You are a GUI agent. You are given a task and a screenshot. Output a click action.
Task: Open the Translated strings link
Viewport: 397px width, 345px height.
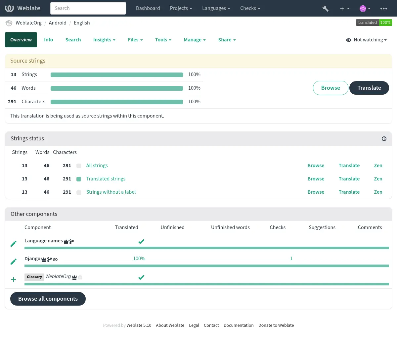[106, 179]
